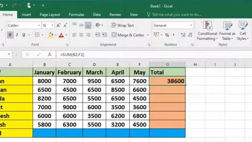Apply the red Font Color

pyautogui.click(x=61, y=35)
